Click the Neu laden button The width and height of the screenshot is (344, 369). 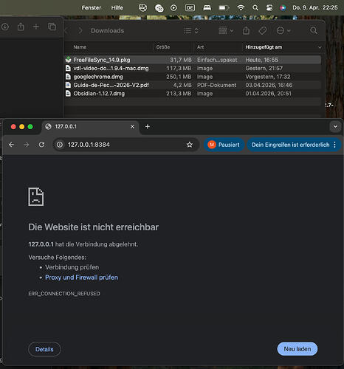[x=297, y=349]
